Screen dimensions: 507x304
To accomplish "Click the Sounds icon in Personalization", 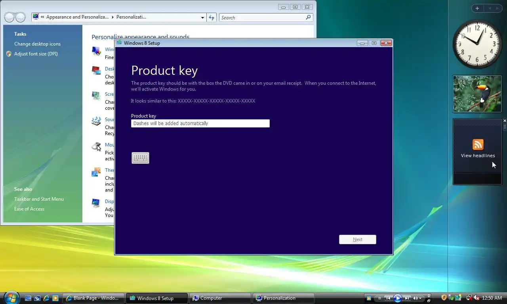I will (96, 121).
